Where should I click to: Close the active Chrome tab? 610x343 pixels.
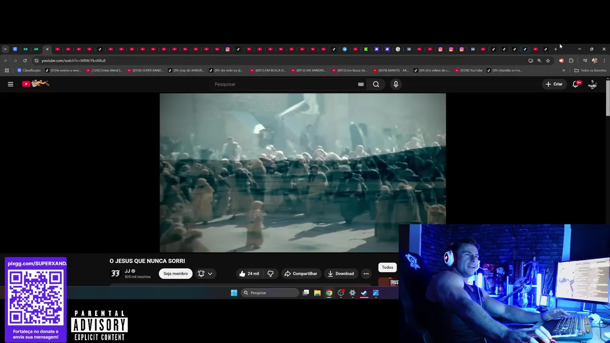coord(47,49)
